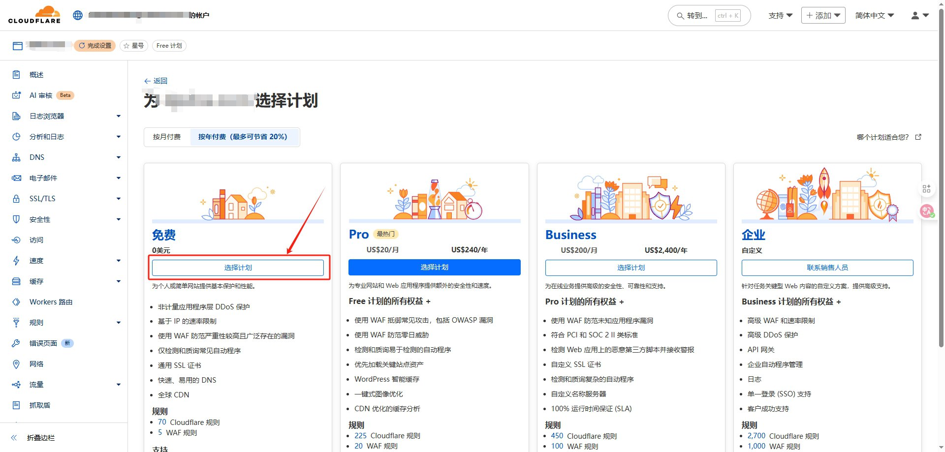Expand the DNS sidebar section
The width and height of the screenshot is (945, 452).
(x=118, y=157)
